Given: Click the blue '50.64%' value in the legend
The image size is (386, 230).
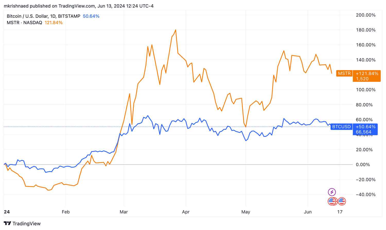Looking at the screenshot, I should 91,16.
